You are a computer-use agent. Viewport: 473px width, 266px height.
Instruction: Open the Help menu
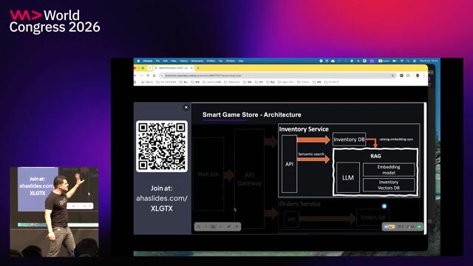point(241,61)
